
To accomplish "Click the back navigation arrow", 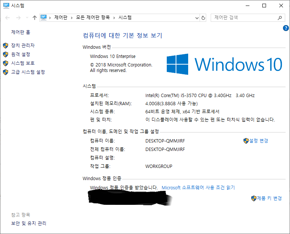I will tap(8, 18).
